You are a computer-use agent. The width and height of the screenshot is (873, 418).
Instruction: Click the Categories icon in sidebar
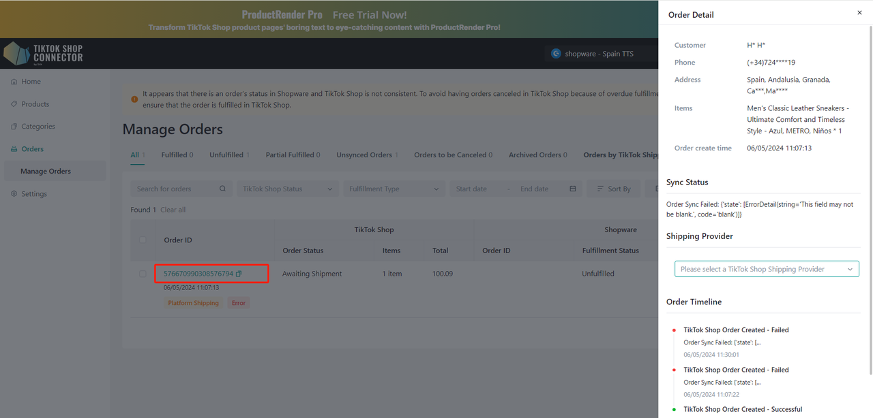tap(14, 127)
